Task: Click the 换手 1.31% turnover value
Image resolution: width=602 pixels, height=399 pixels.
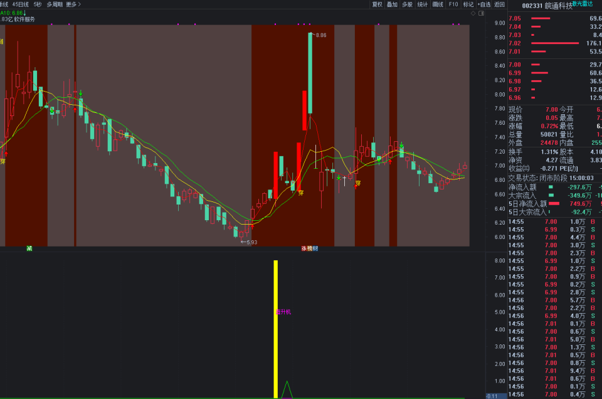Action: pos(549,152)
